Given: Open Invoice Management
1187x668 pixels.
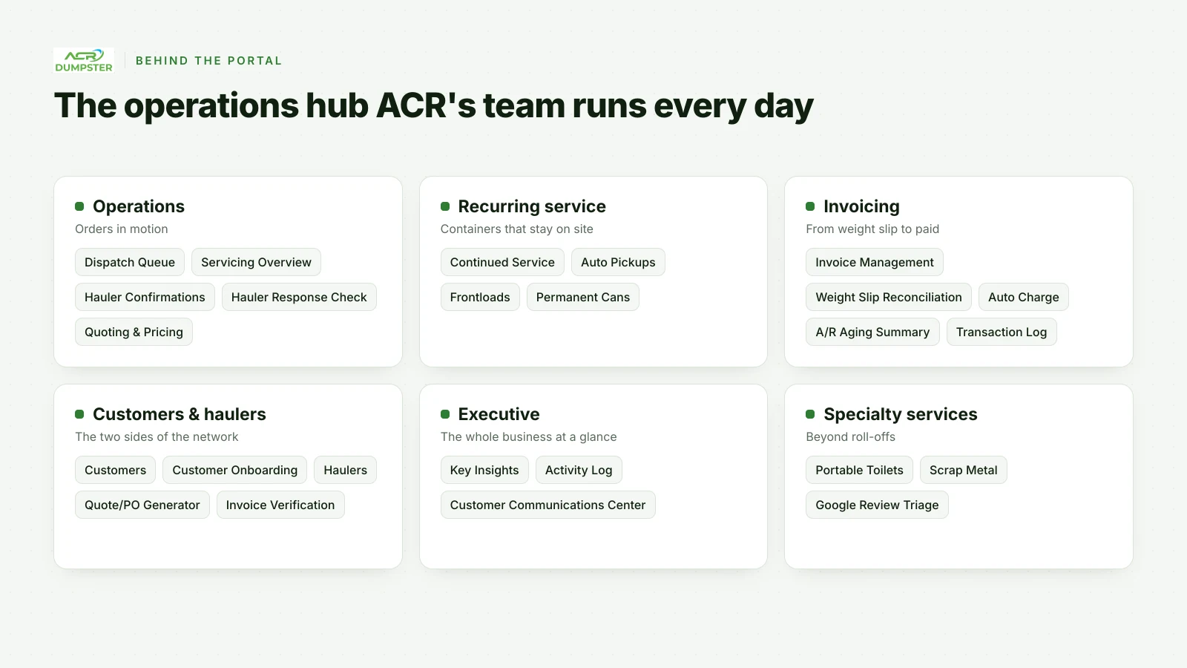Looking at the screenshot, I should [875, 262].
